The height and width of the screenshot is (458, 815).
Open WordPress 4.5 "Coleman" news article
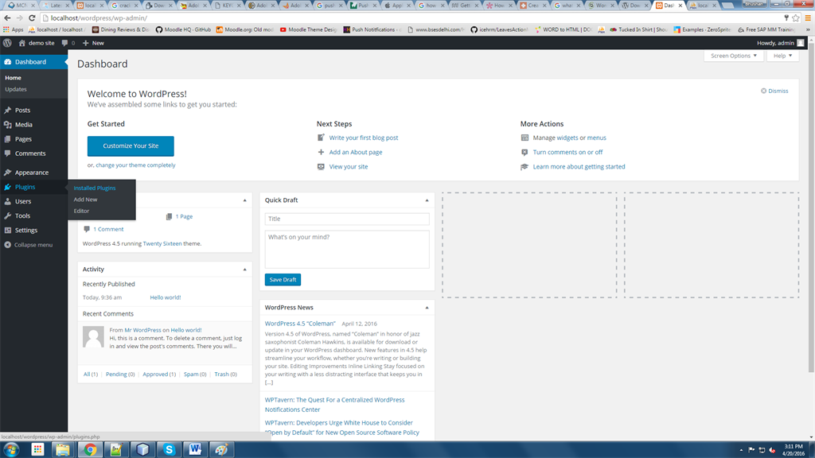[300, 324]
